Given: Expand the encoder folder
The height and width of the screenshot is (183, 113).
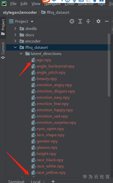Looking at the screenshot, I should tap(15, 41).
